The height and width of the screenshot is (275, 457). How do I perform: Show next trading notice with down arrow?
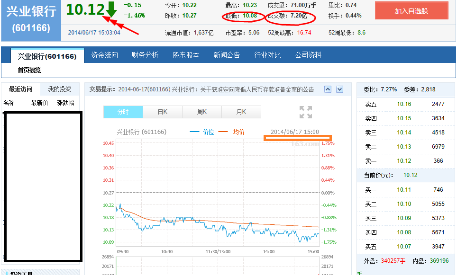[x=339, y=89]
